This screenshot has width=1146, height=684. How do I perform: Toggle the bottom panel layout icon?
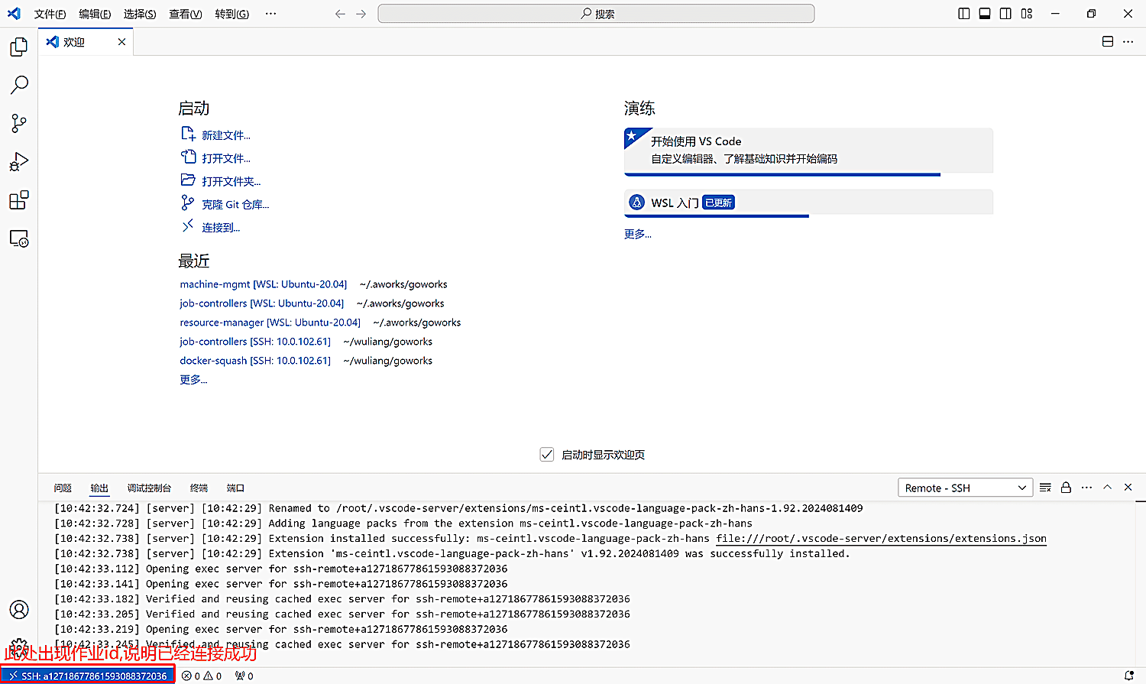pos(985,14)
